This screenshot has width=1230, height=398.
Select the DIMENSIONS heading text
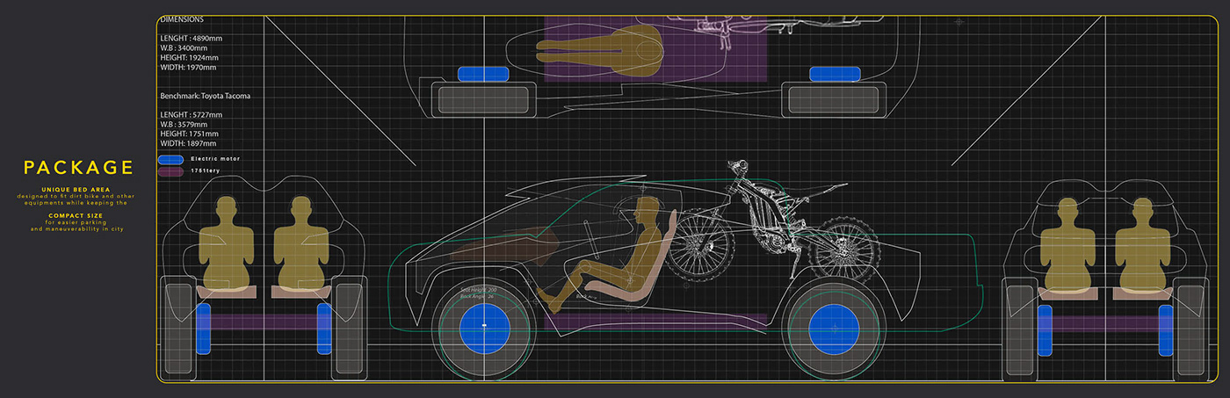tap(182, 18)
